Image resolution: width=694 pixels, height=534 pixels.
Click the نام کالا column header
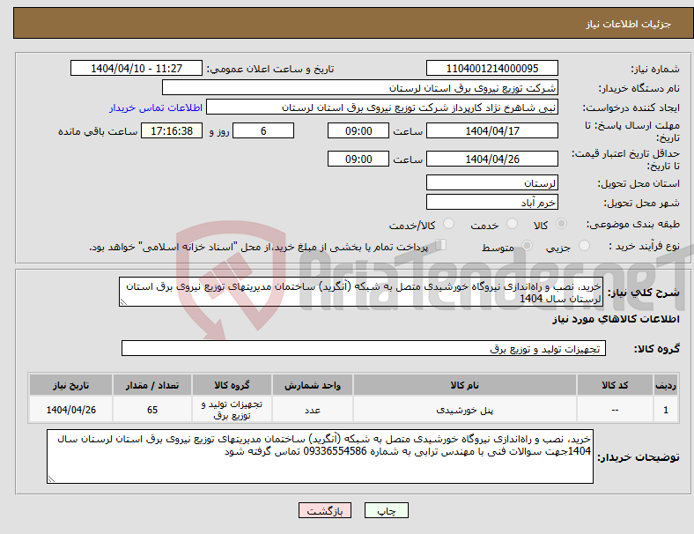(x=464, y=385)
